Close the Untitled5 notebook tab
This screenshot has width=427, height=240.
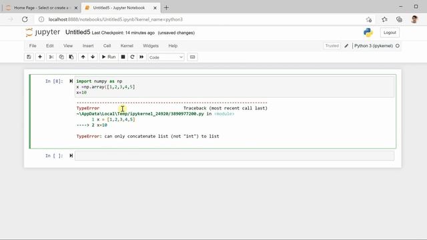155,8
